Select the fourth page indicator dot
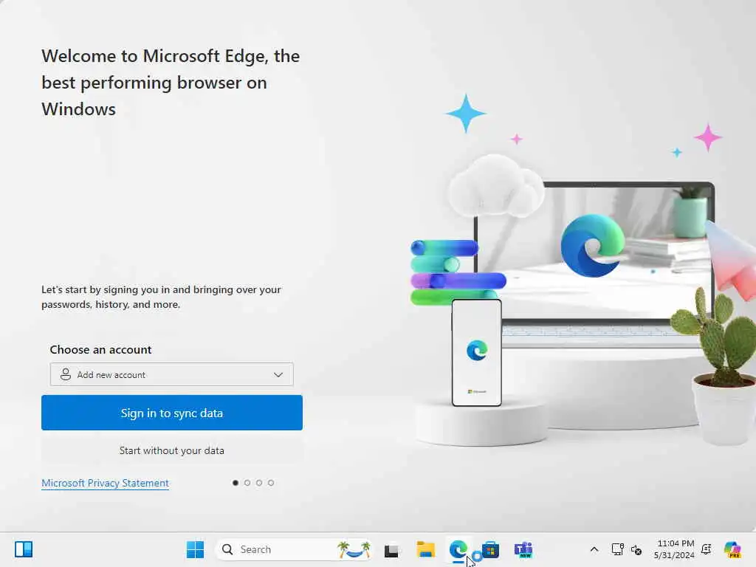This screenshot has width=756, height=567. [271, 483]
